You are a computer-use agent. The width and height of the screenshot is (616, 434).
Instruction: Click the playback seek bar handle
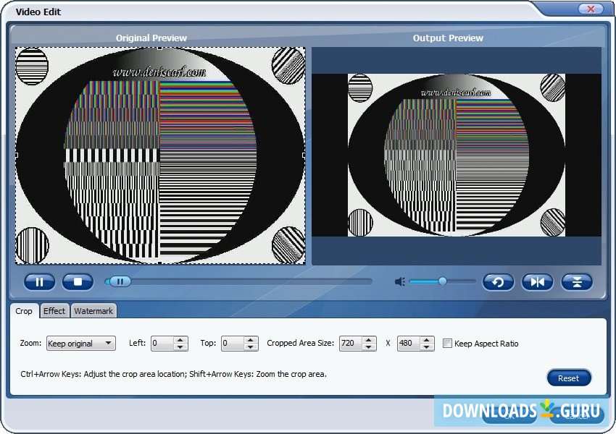pyautogui.click(x=120, y=281)
